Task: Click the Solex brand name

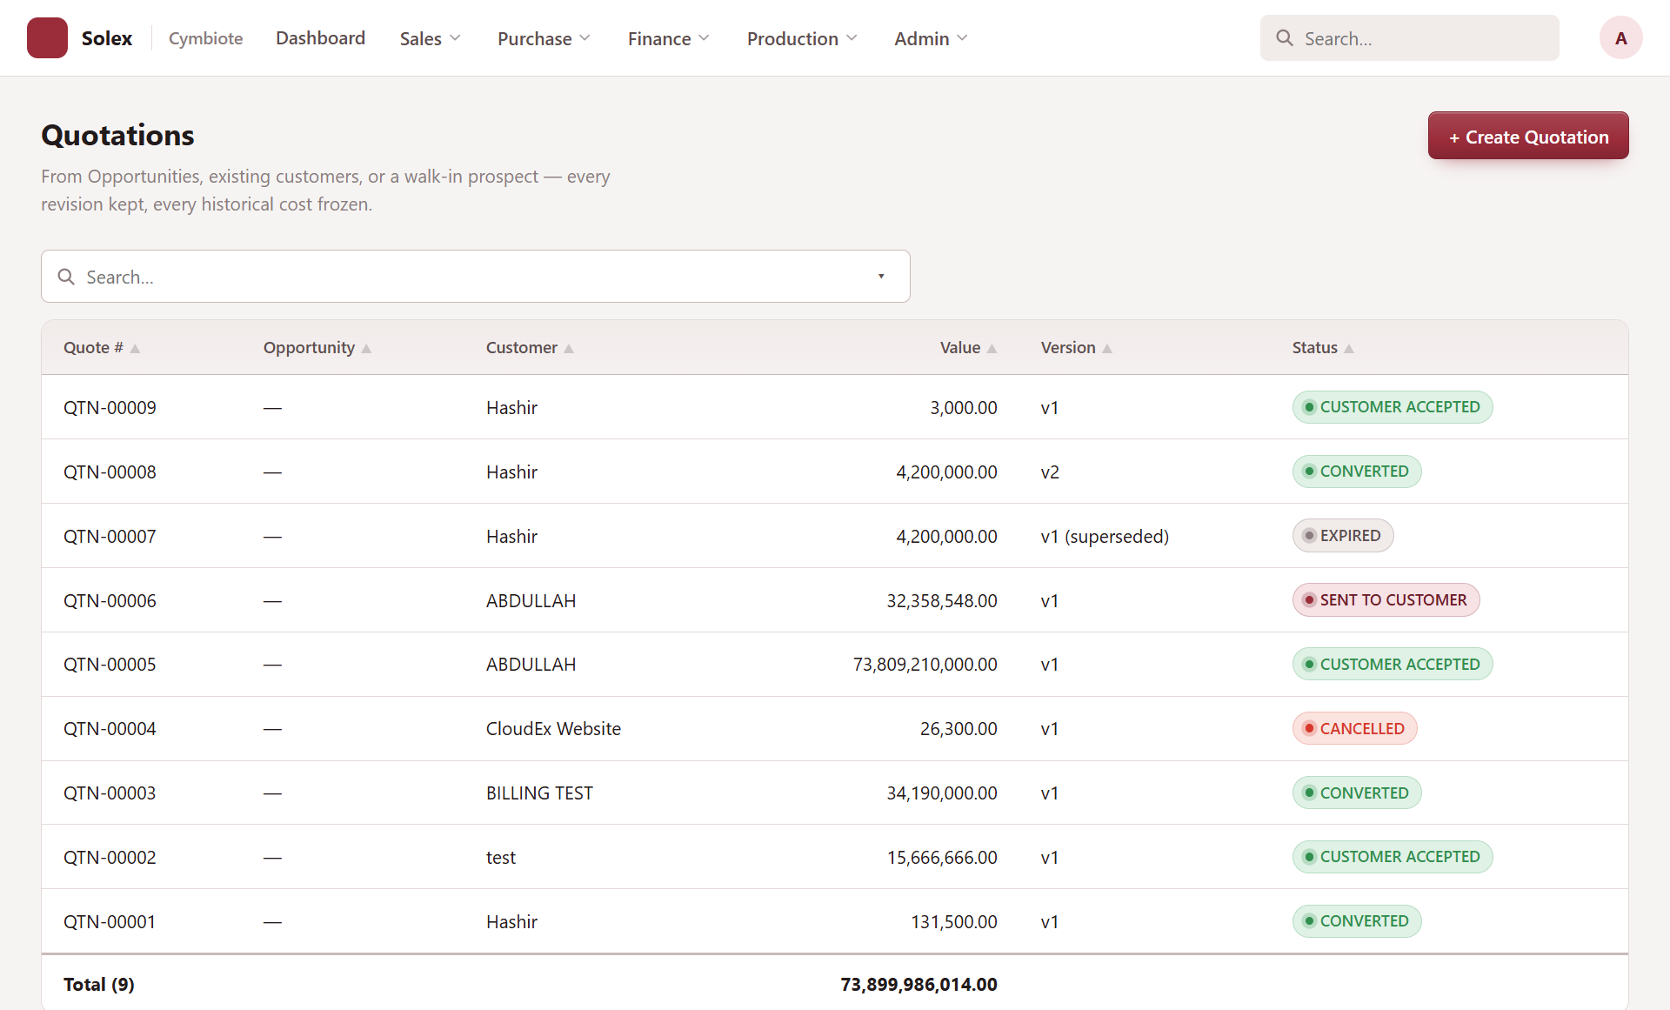Action: (x=107, y=38)
